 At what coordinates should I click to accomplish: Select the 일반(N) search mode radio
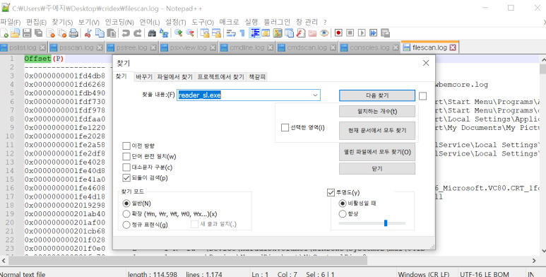click(x=126, y=203)
